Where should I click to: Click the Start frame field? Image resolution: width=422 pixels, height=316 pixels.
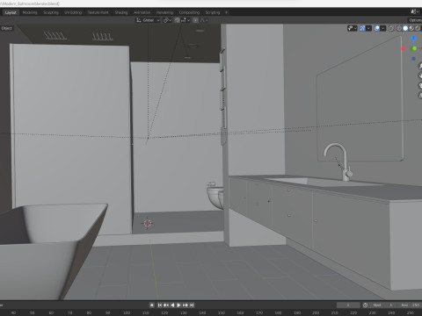click(x=382, y=305)
